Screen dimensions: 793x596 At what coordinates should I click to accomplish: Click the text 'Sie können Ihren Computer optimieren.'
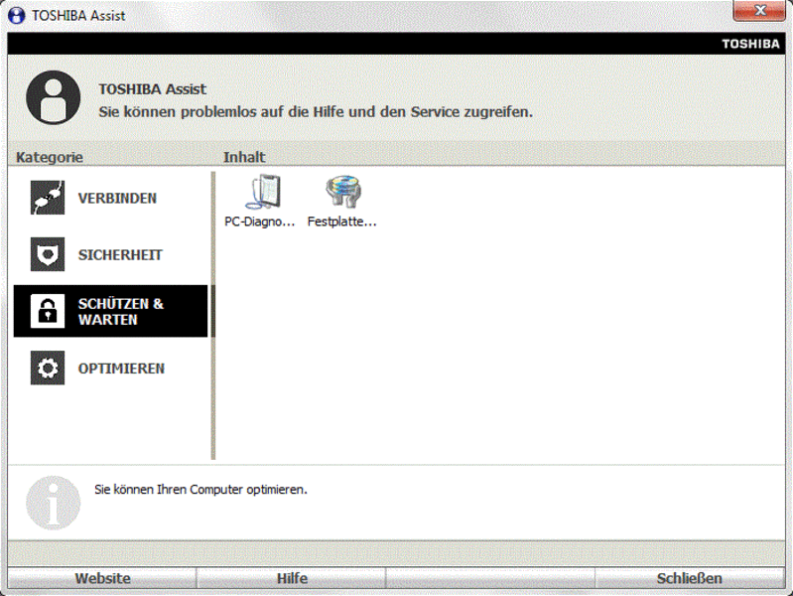[x=200, y=490]
